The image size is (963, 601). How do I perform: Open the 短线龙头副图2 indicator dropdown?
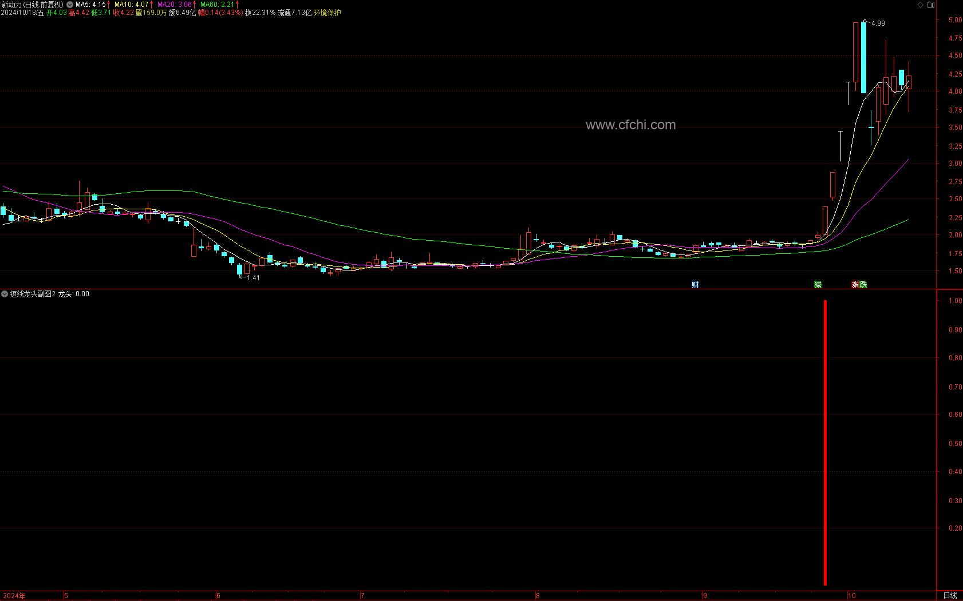[x=5, y=294]
